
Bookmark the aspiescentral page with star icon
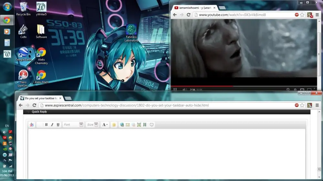click(x=302, y=105)
